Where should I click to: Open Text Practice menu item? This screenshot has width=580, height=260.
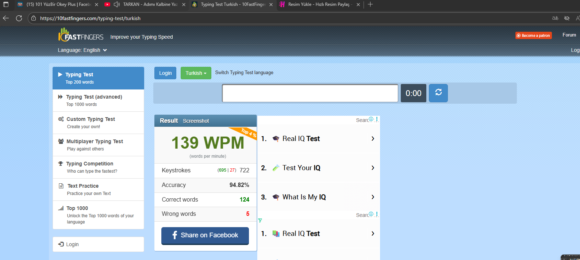pyautogui.click(x=98, y=190)
